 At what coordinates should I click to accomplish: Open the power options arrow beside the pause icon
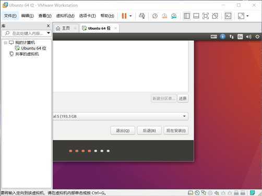pyautogui.click(x=130, y=16)
